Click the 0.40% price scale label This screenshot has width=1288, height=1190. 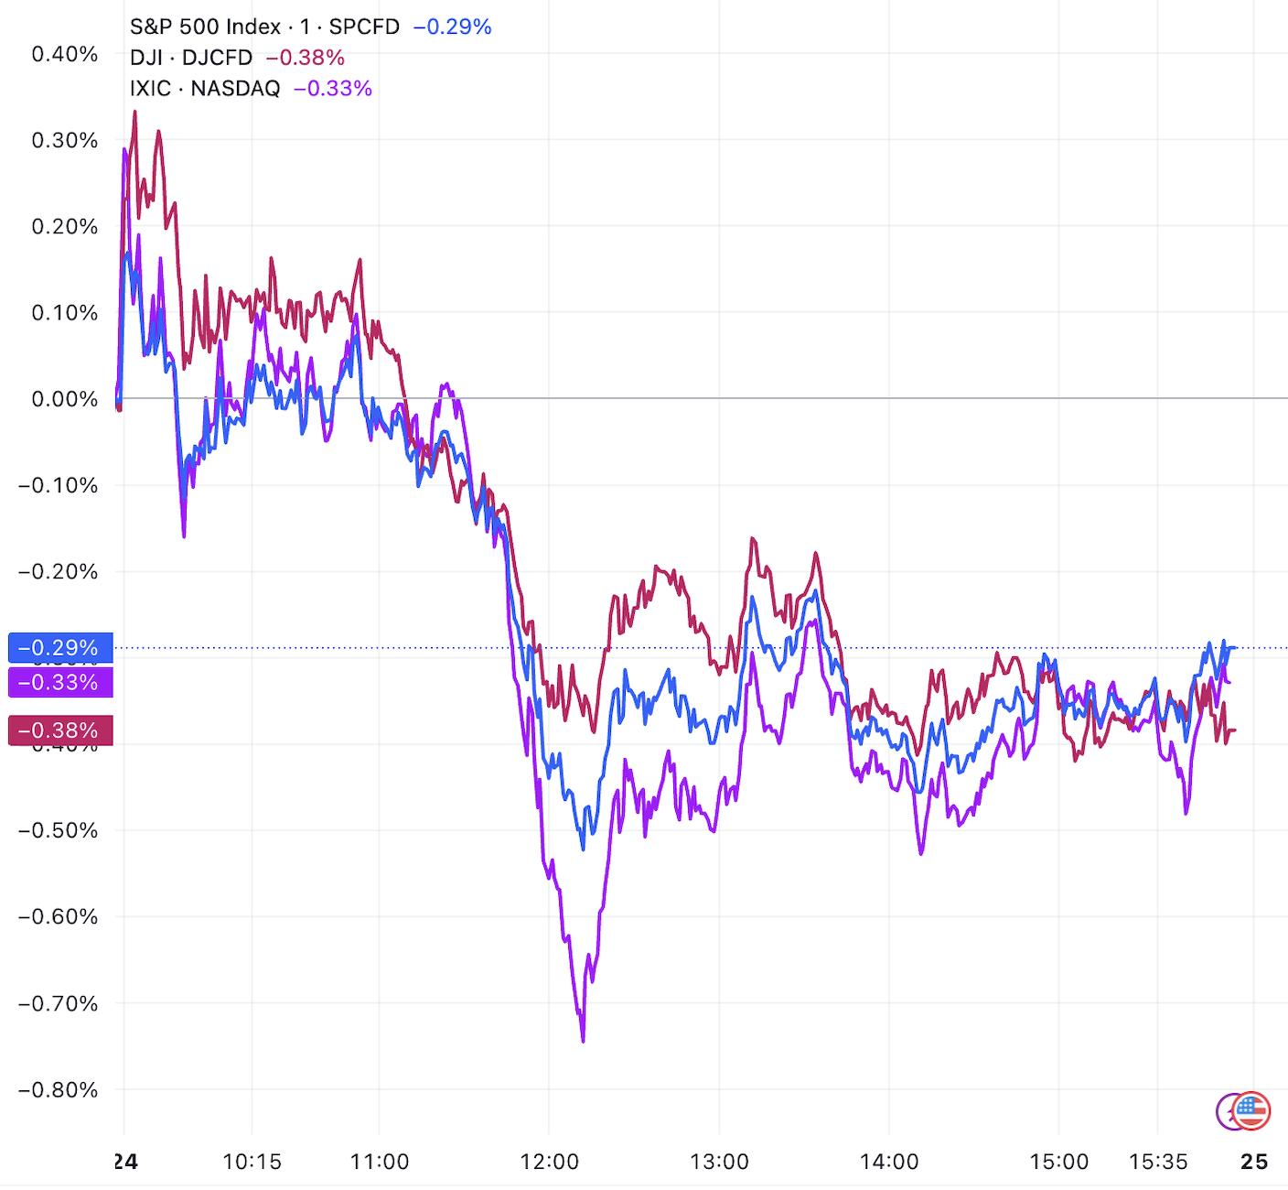click(x=65, y=54)
